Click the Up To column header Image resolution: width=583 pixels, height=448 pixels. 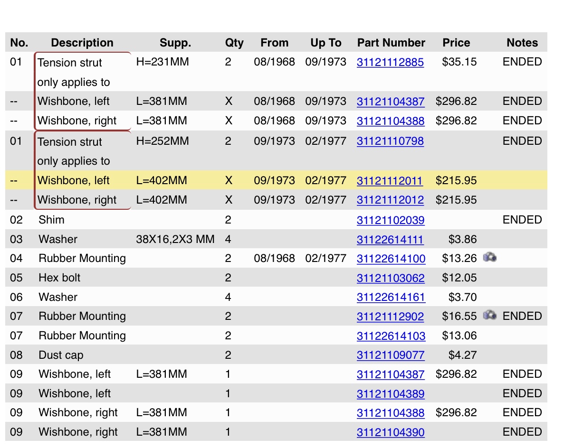326,43
